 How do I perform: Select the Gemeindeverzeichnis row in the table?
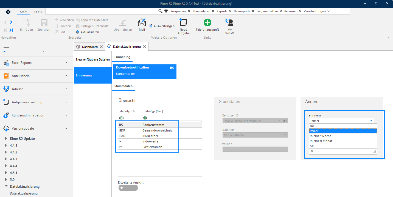(160, 130)
